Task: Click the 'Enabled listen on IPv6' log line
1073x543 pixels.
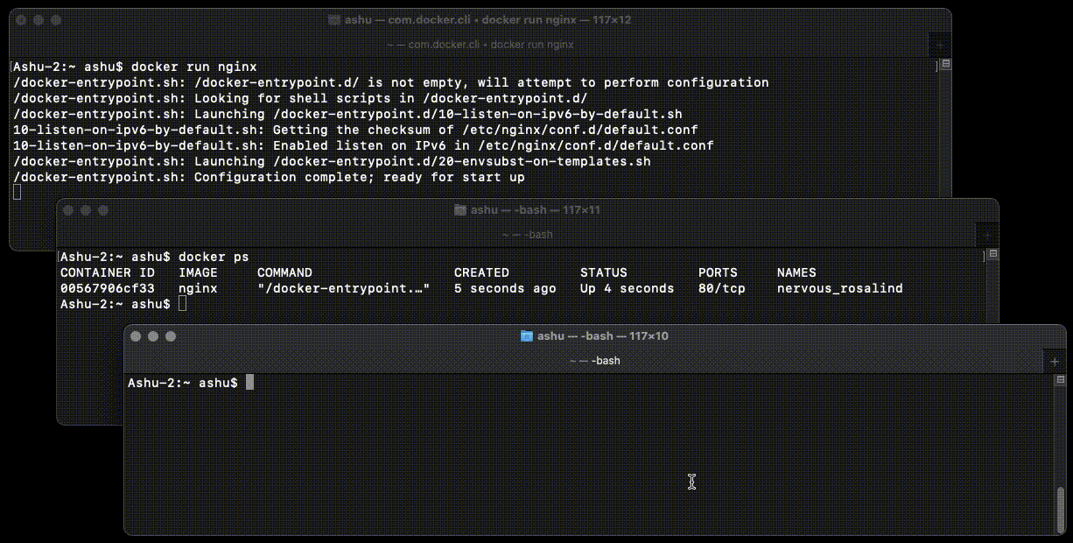Action: pyautogui.click(x=363, y=145)
